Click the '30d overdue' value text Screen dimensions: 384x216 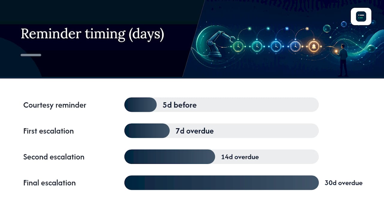pos(343,183)
